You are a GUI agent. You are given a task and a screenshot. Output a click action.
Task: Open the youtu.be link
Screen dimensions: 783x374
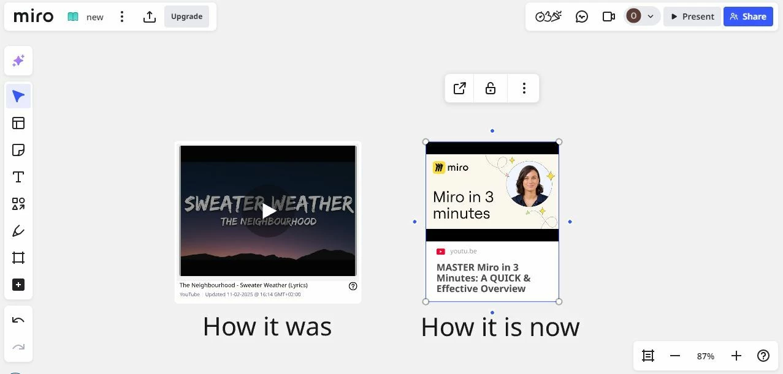463,251
